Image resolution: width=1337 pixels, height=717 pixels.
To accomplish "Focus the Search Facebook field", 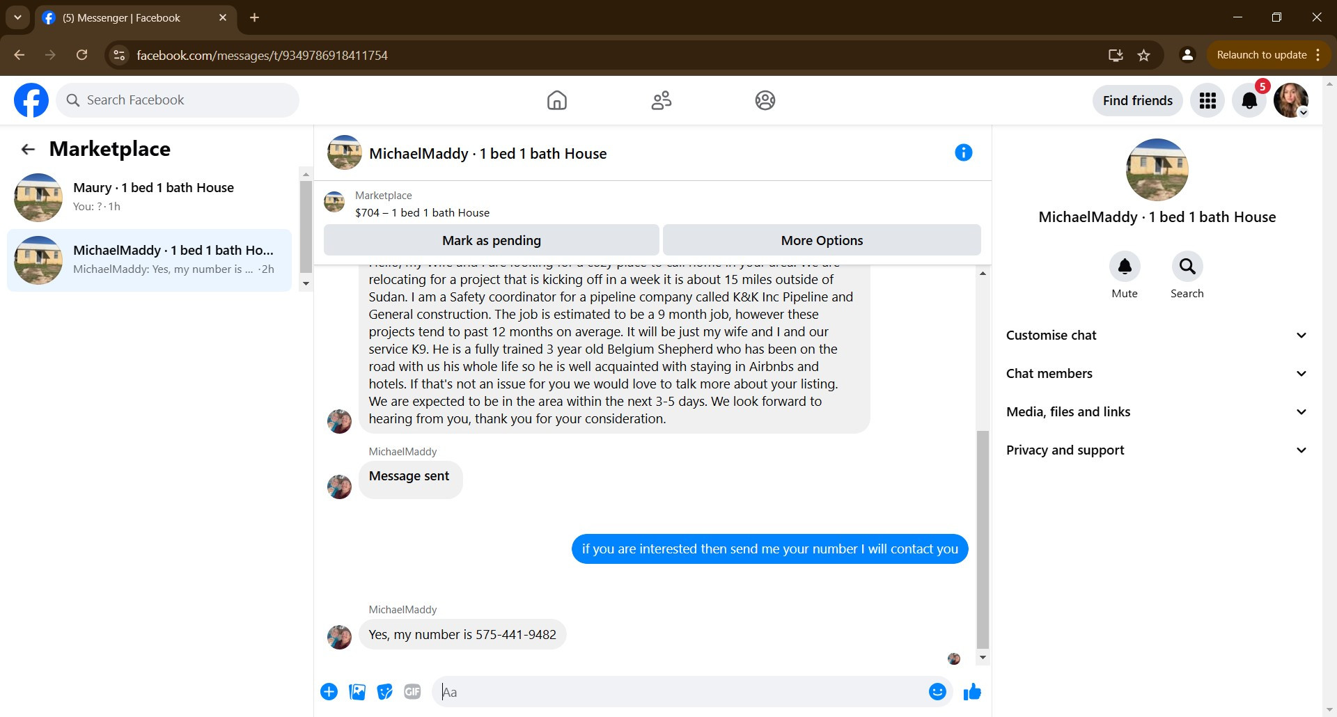I will (x=178, y=100).
